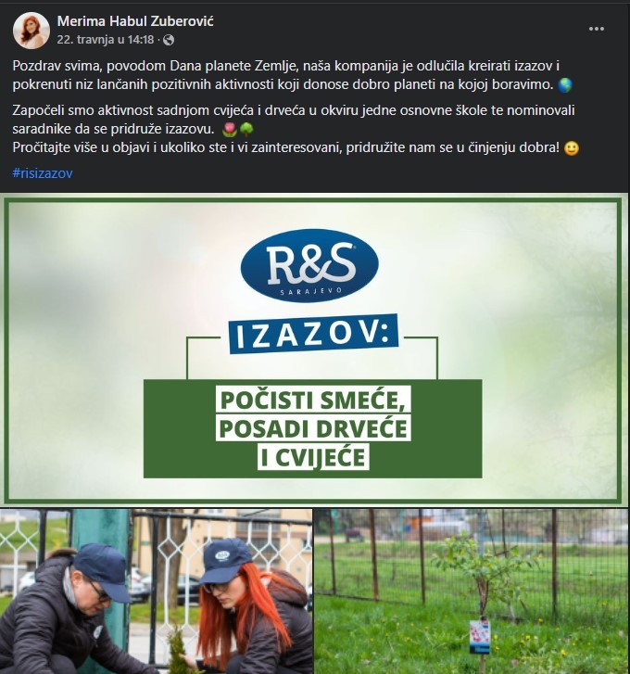Open Merima Habul Zuberović's profile name

(x=135, y=21)
